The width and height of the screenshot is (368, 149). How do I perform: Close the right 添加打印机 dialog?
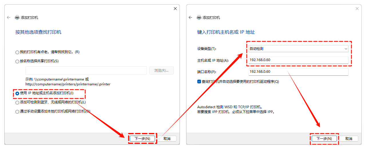pyautogui.click(x=357, y=9)
